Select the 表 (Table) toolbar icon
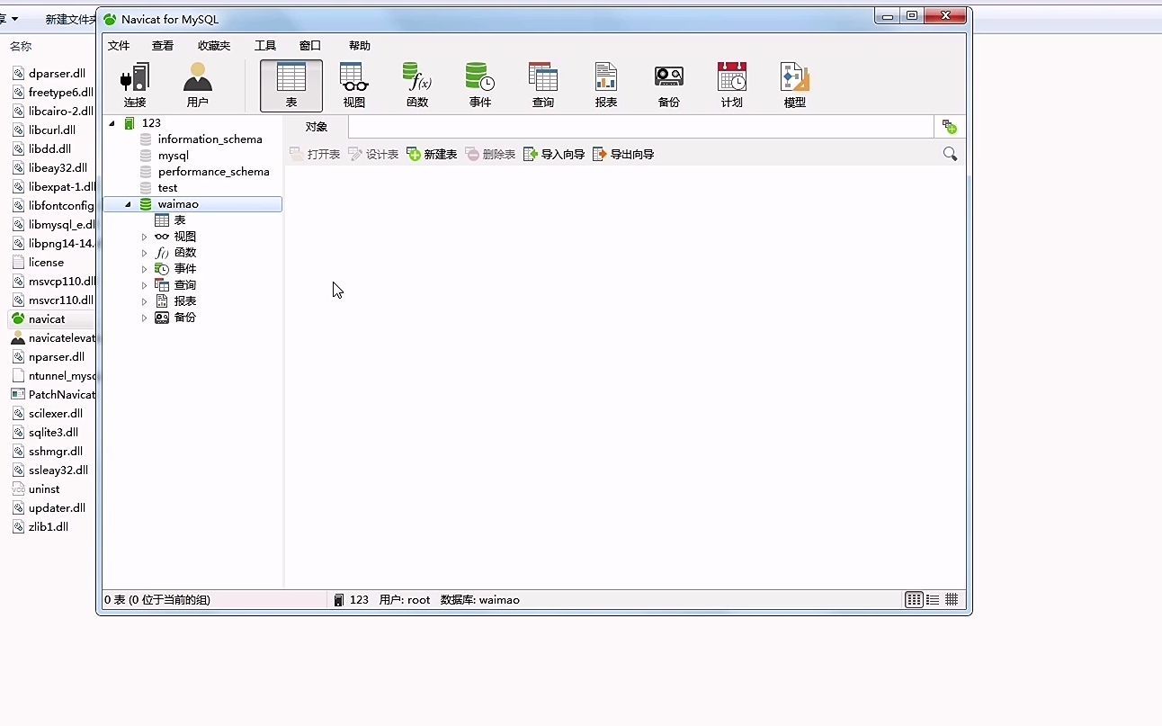This screenshot has height=726, width=1162. 291,85
